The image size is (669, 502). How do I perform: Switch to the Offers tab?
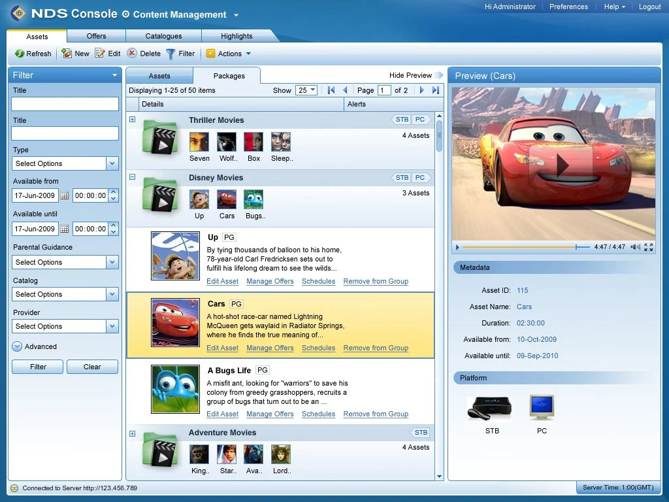coord(96,37)
